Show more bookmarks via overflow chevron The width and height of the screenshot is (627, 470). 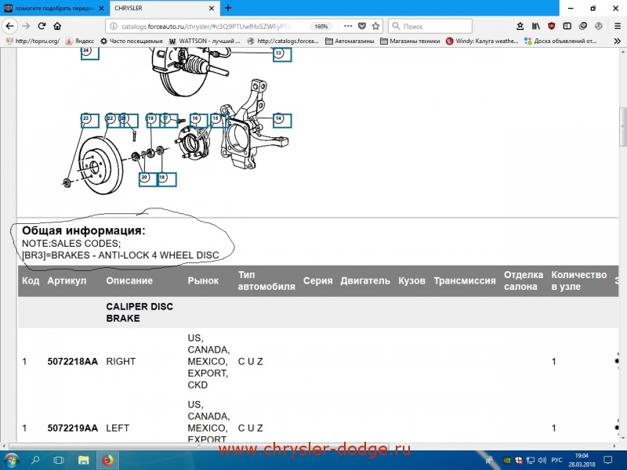pos(617,42)
